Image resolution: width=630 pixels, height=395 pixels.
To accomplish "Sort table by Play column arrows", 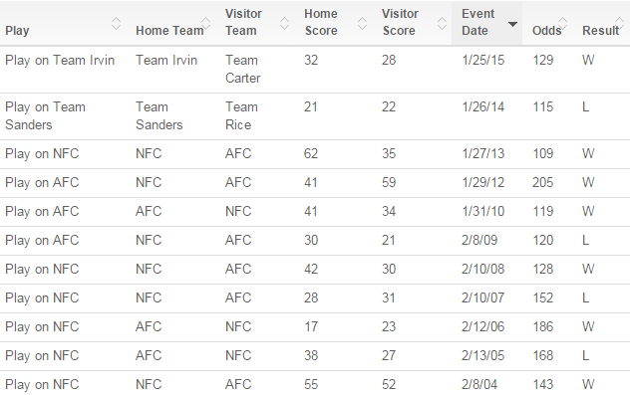I will pyautogui.click(x=116, y=24).
